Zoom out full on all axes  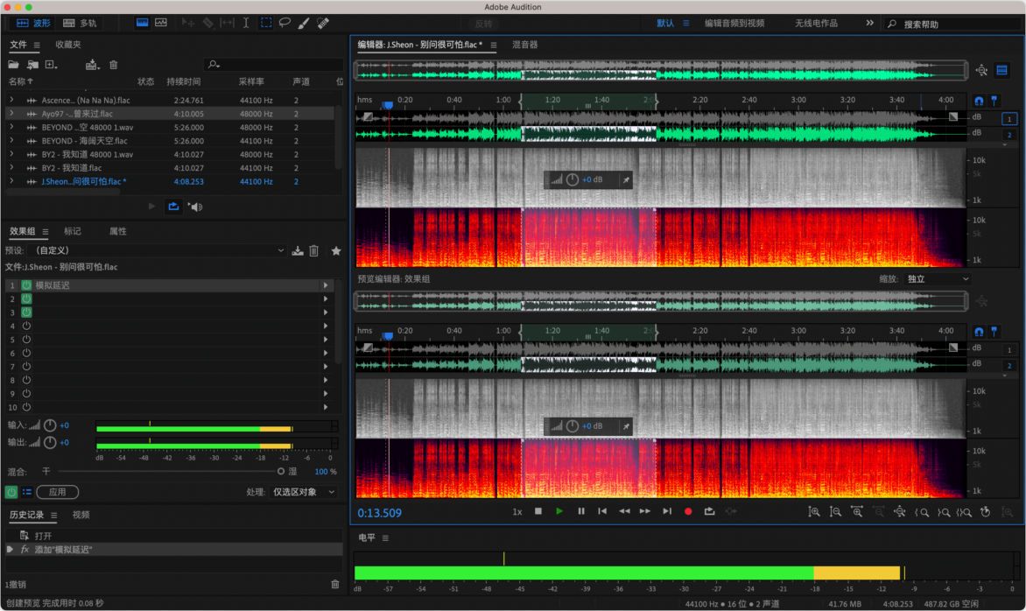click(900, 512)
